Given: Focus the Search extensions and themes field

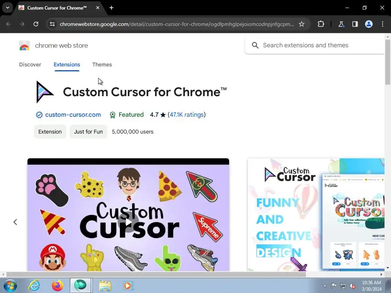Looking at the screenshot, I should pyautogui.click(x=315, y=45).
